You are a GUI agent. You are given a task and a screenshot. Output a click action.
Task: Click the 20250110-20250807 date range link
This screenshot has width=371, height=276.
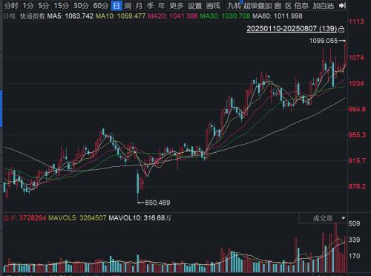292,29
